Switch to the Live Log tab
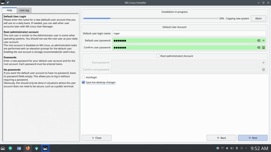Viewport: 271px width, 152px height. [x=24, y=10]
